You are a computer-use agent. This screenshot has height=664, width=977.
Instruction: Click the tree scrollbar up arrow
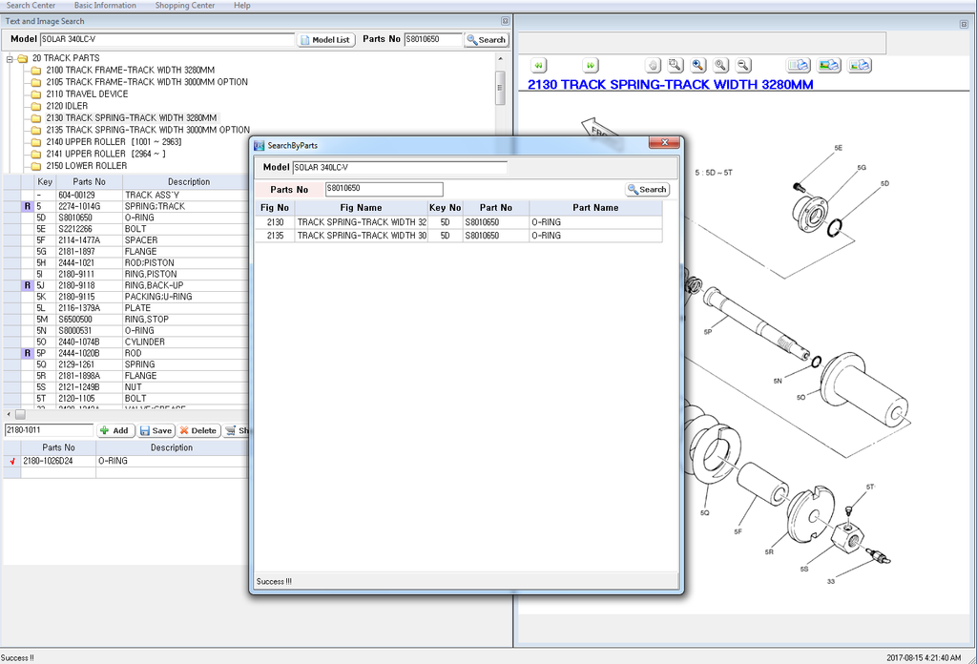pyautogui.click(x=500, y=58)
